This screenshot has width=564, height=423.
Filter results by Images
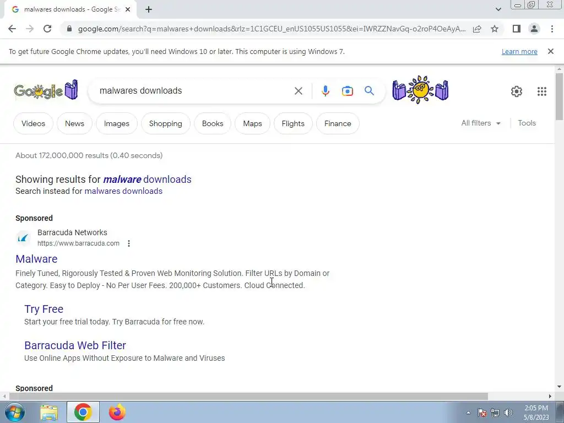pos(117,123)
